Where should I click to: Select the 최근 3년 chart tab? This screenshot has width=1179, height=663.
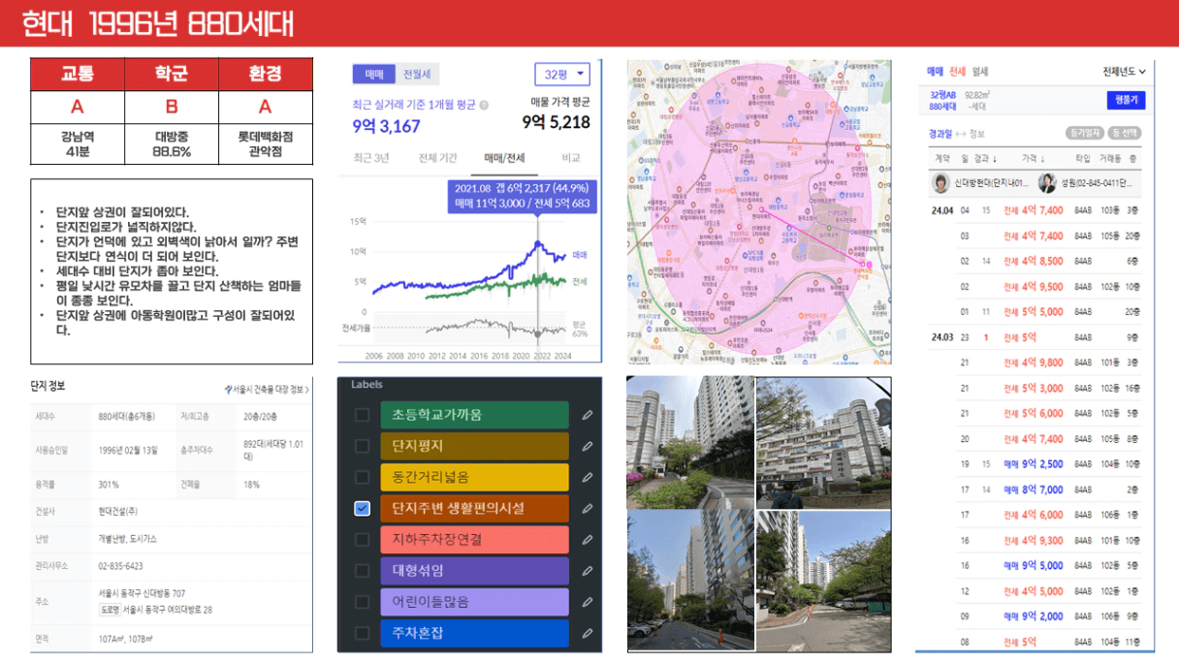tap(371, 158)
